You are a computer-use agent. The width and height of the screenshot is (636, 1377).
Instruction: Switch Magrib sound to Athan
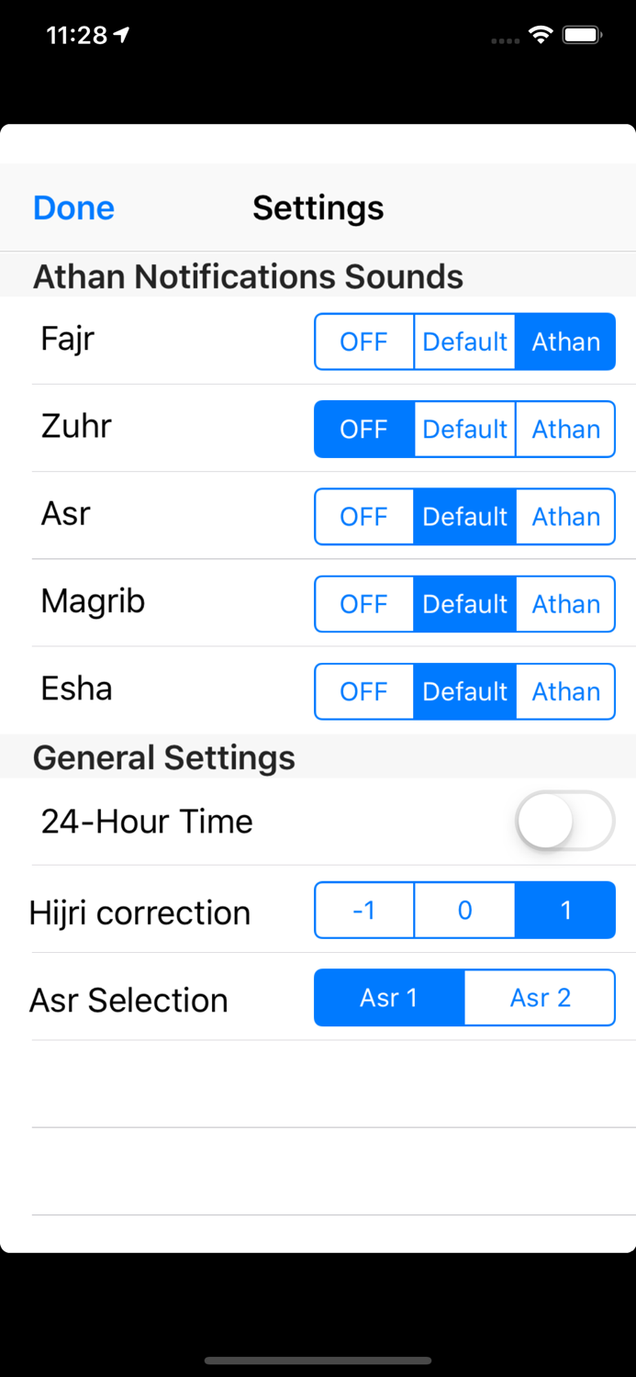point(565,604)
